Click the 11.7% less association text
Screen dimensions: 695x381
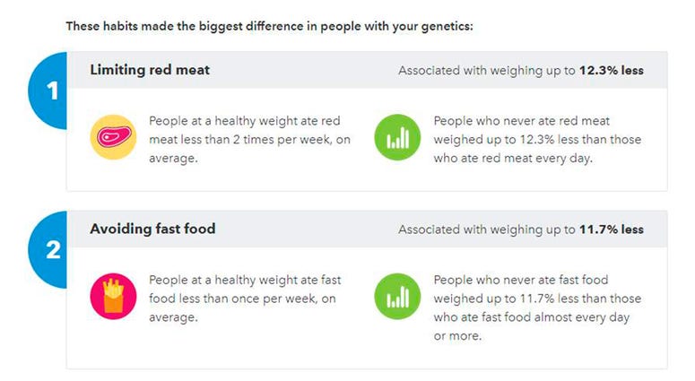(612, 229)
